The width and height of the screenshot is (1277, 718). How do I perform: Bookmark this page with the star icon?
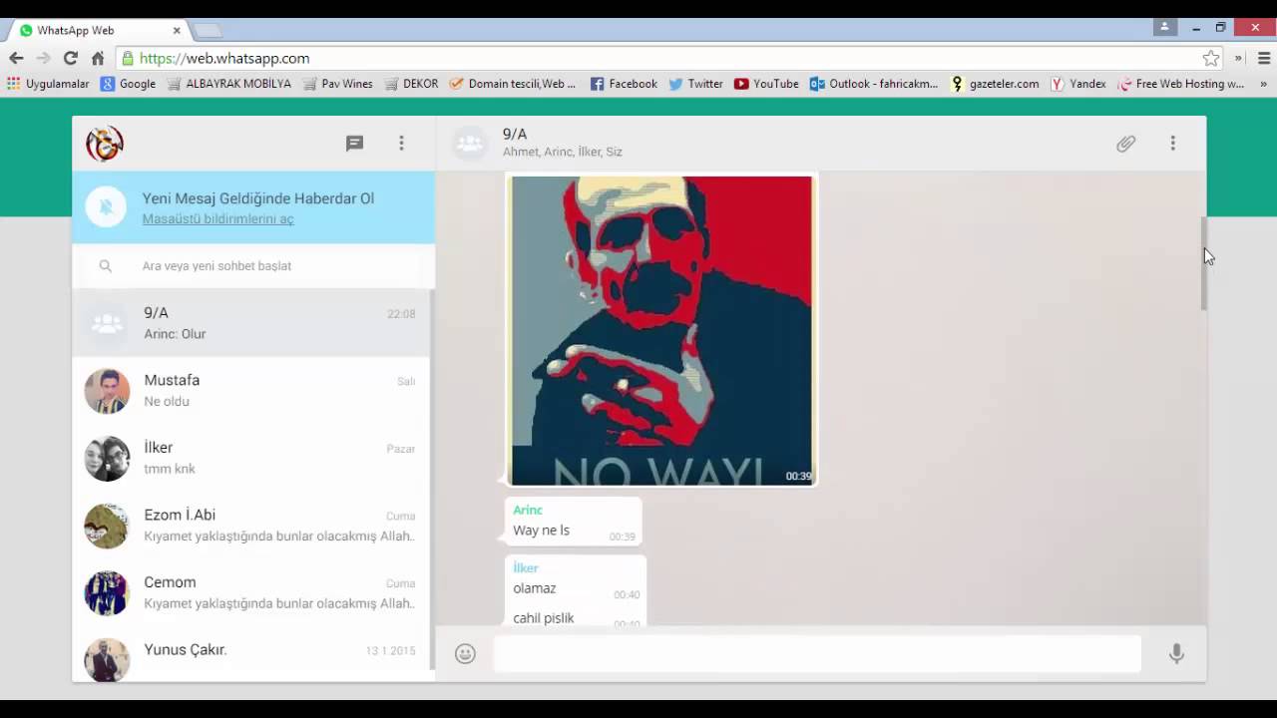coord(1210,59)
